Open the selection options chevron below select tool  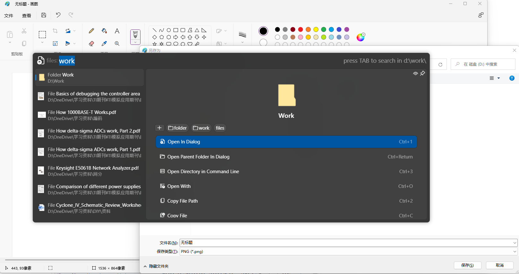coord(42,43)
